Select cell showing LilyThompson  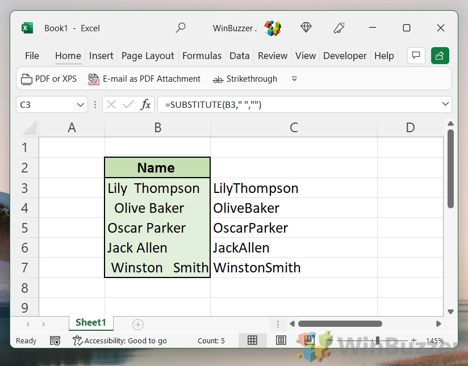point(294,188)
